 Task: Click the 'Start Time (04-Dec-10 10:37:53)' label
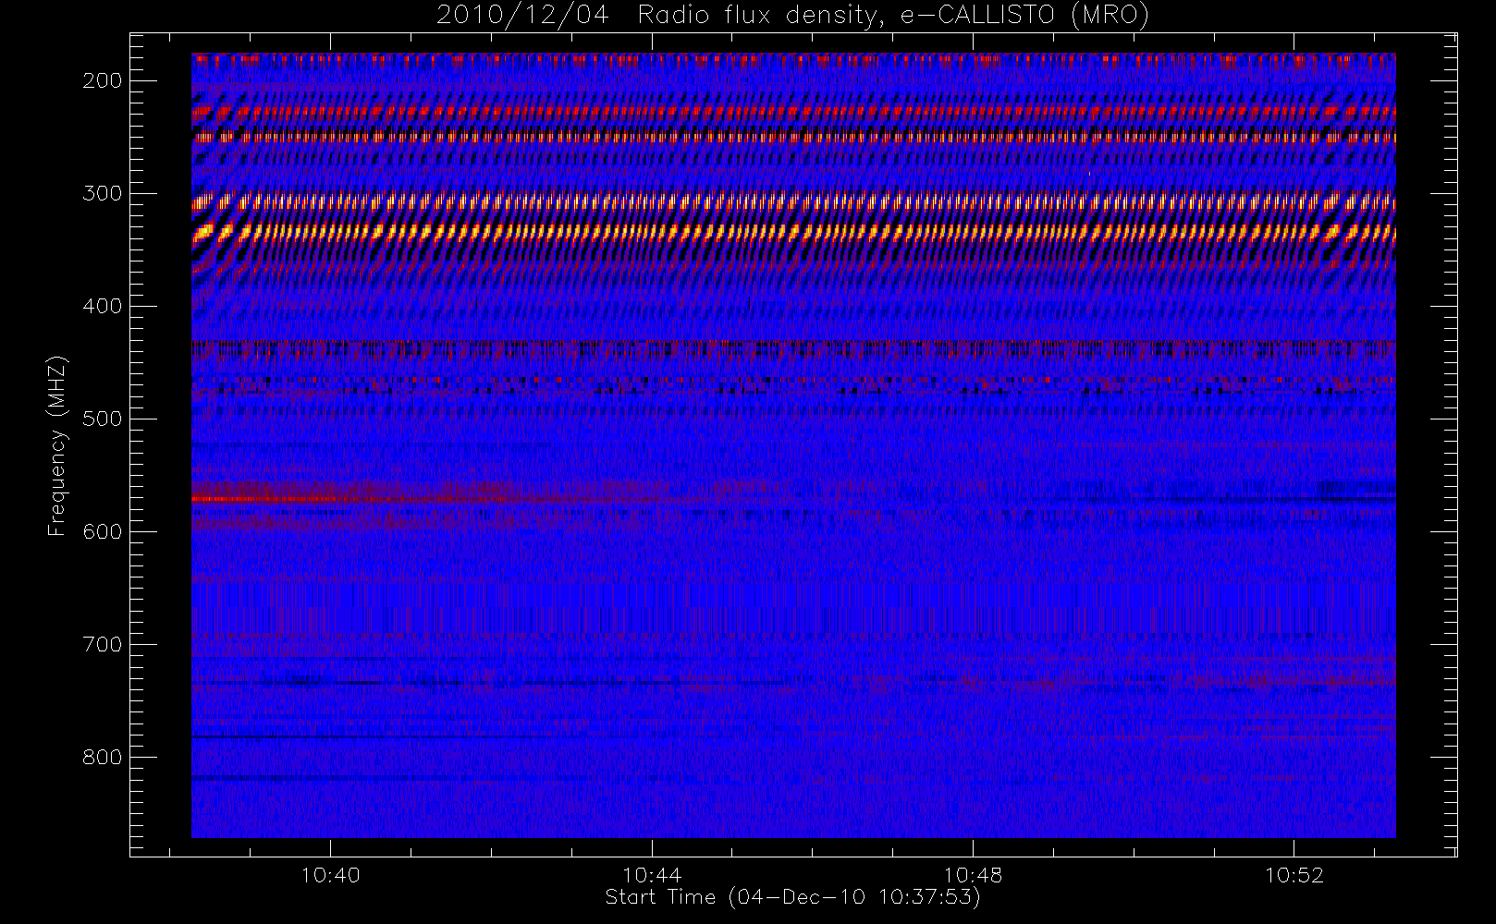[792, 897]
